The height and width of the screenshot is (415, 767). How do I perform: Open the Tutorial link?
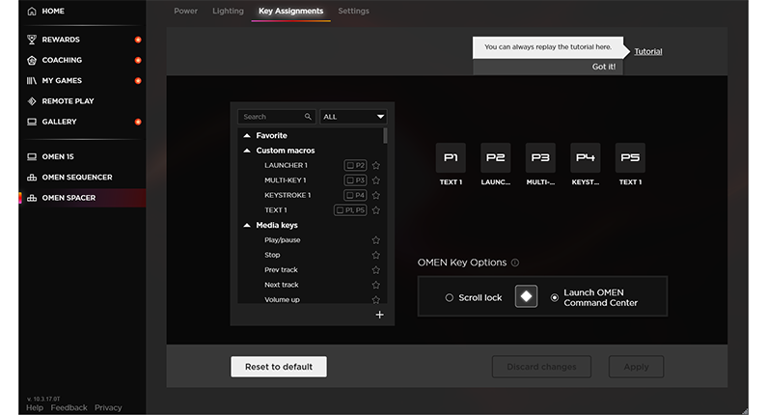[x=648, y=51]
